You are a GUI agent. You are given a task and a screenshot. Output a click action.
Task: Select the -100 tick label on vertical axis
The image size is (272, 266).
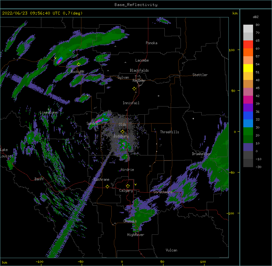[231, 213]
